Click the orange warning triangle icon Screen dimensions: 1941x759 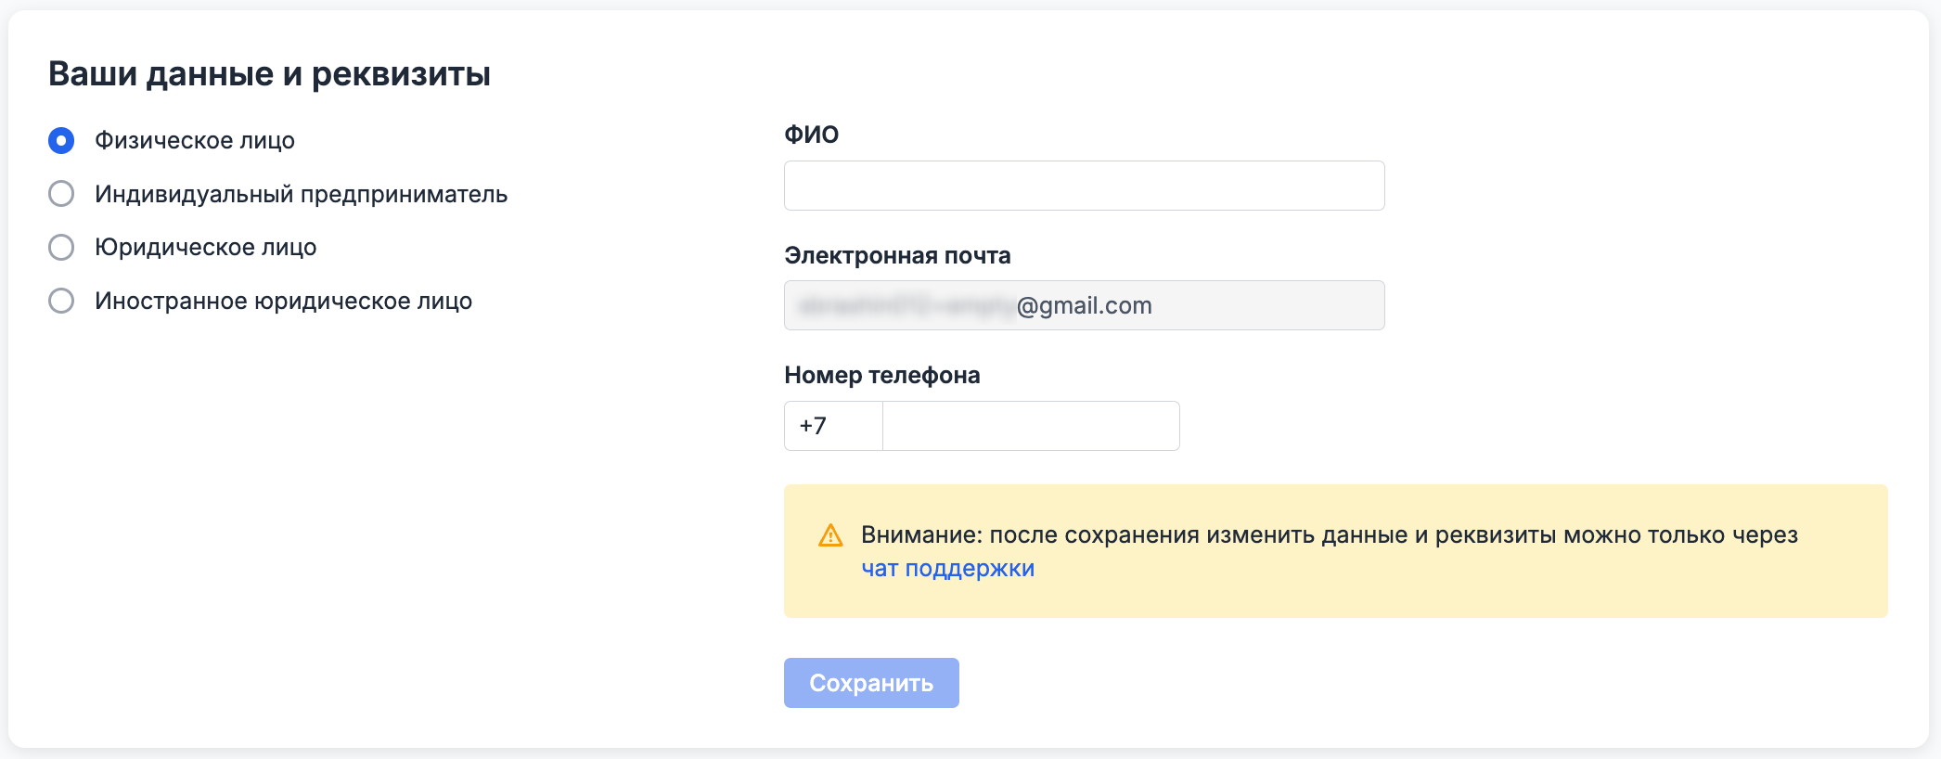830,535
